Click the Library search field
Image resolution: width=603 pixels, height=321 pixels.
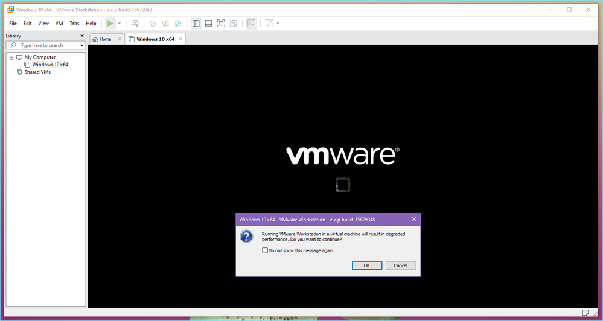(46, 45)
